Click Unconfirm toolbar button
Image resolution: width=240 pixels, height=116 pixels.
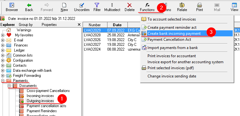point(82,7)
